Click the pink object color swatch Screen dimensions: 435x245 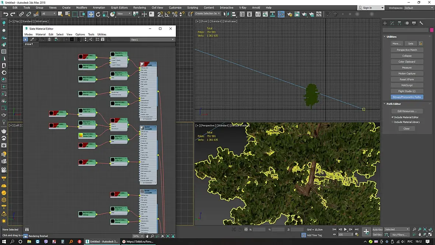(432, 30)
